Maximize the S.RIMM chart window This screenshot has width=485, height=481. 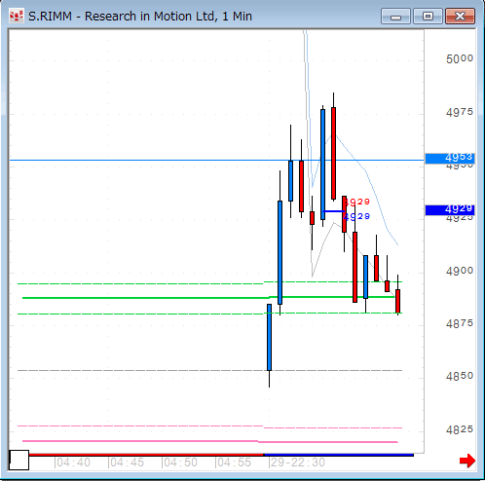click(x=428, y=17)
